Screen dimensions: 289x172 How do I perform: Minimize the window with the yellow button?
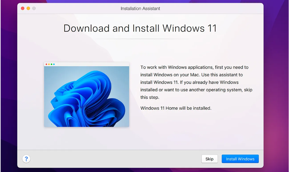tap(28, 8)
